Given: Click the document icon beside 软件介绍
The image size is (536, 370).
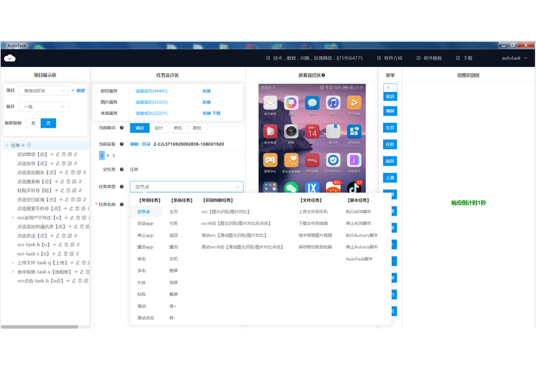Looking at the screenshot, I should (x=379, y=58).
